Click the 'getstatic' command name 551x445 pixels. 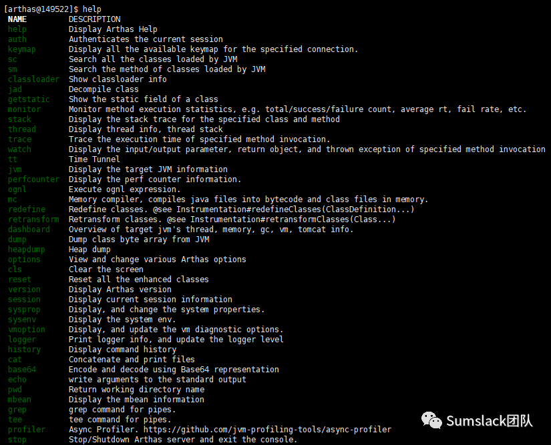coord(29,99)
